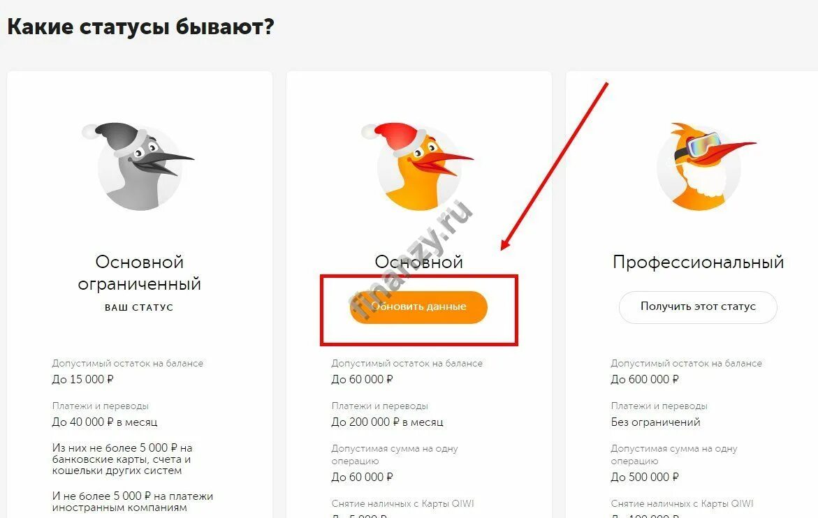818x518 pixels.
Task: Click the 'ВАШ СТАТУС' label
Action: (139, 307)
